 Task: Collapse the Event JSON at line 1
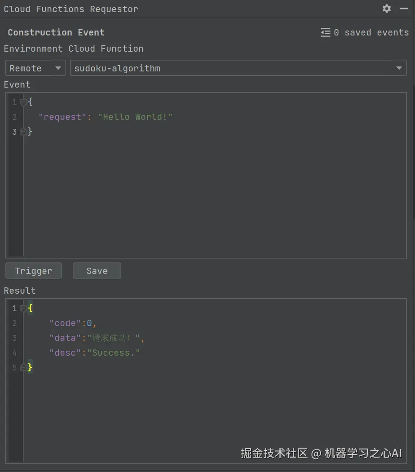(24, 102)
